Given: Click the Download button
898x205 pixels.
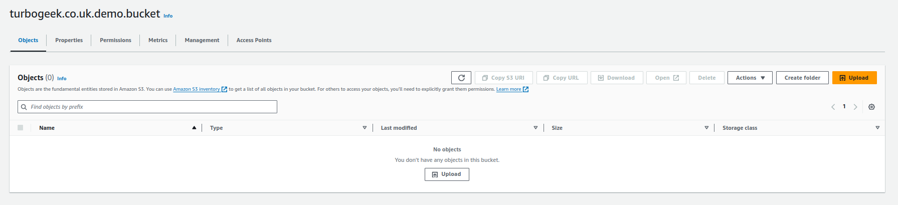Looking at the screenshot, I should coord(617,78).
